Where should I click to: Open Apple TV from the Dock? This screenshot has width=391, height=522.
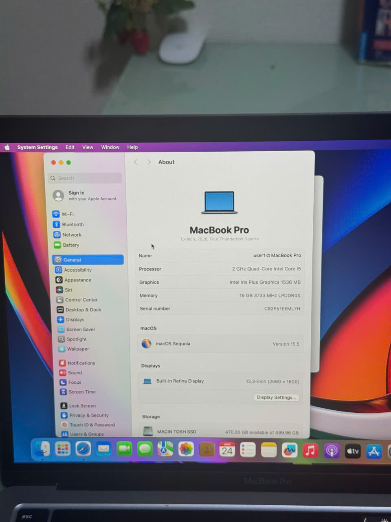(x=353, y=451)
